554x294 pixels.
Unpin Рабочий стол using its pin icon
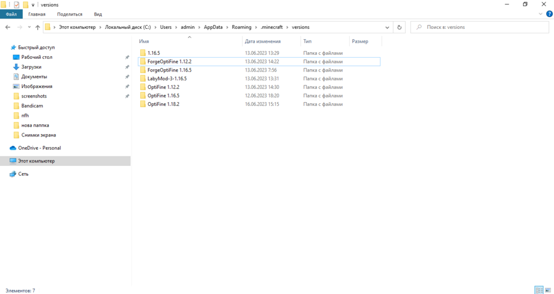coord(127,57)
